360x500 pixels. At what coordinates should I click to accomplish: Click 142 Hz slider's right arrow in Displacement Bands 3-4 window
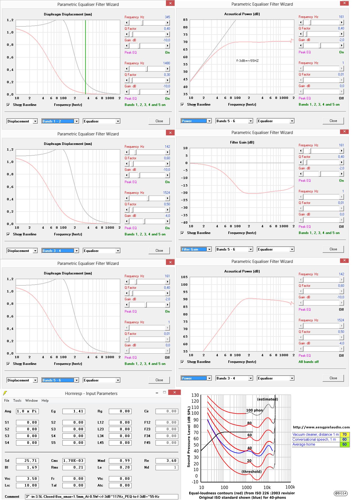tap(168, 152)
